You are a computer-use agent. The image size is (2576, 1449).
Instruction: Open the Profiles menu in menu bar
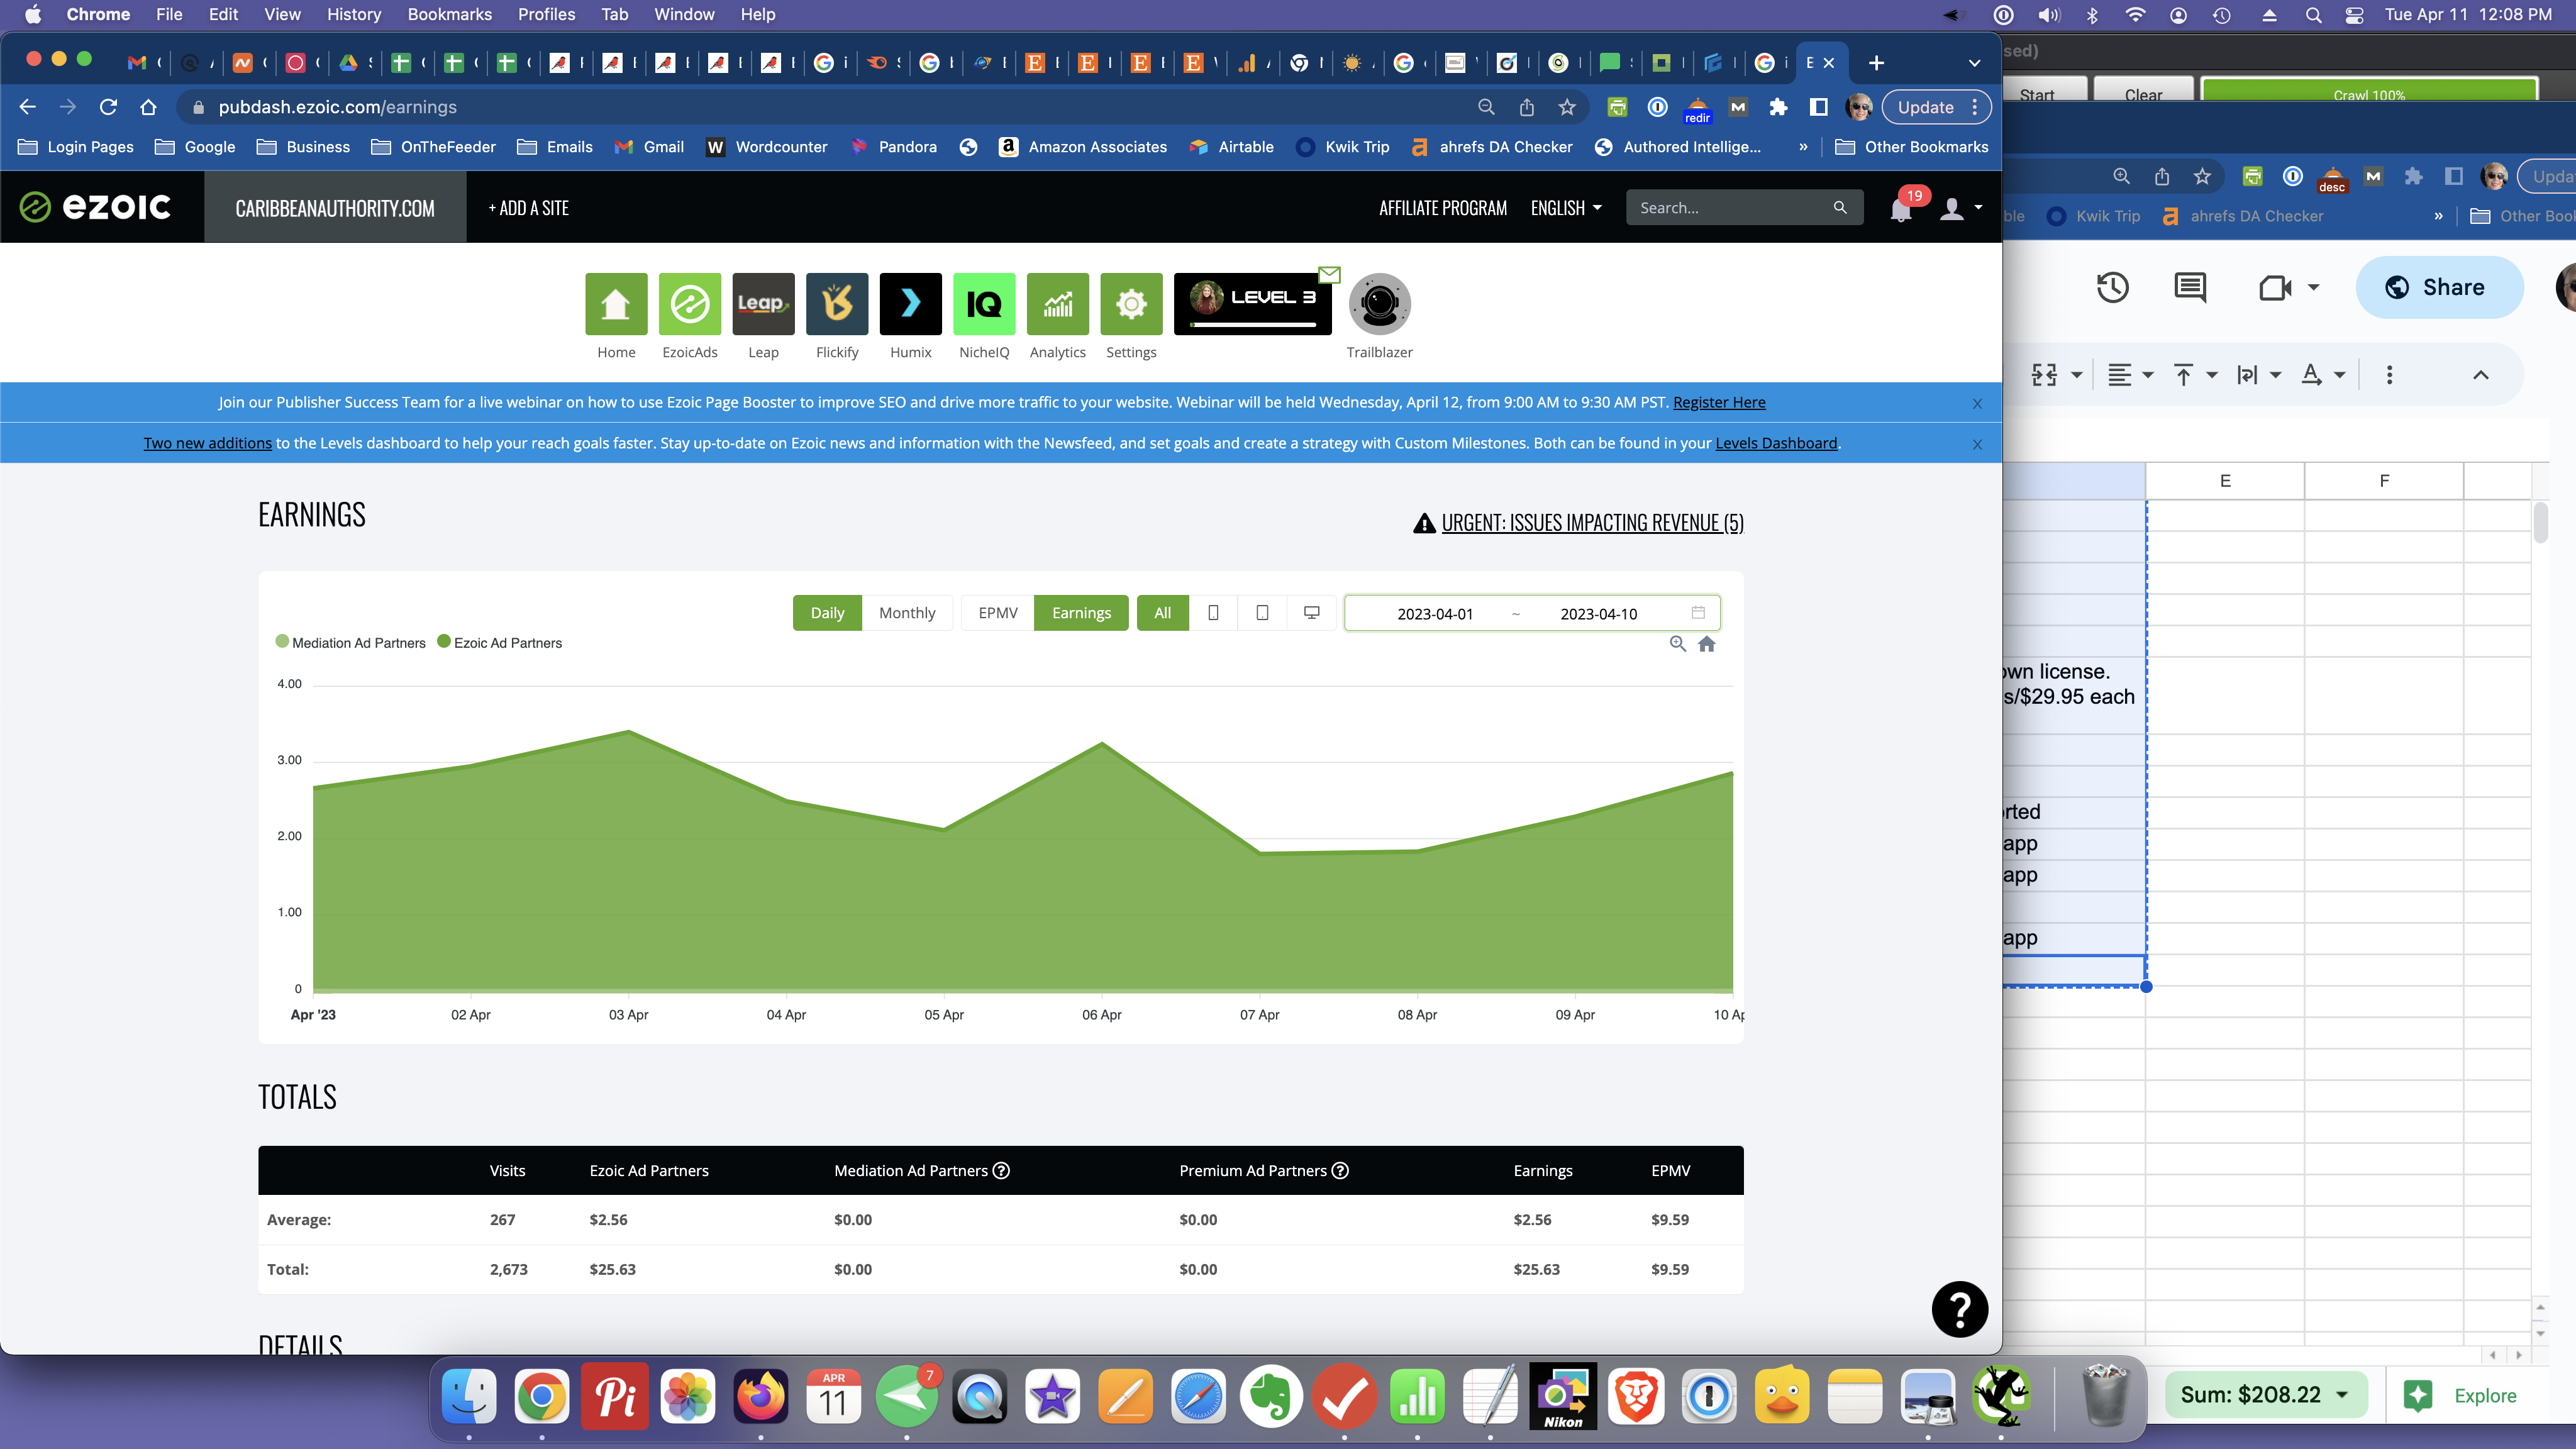coord(546,14)
